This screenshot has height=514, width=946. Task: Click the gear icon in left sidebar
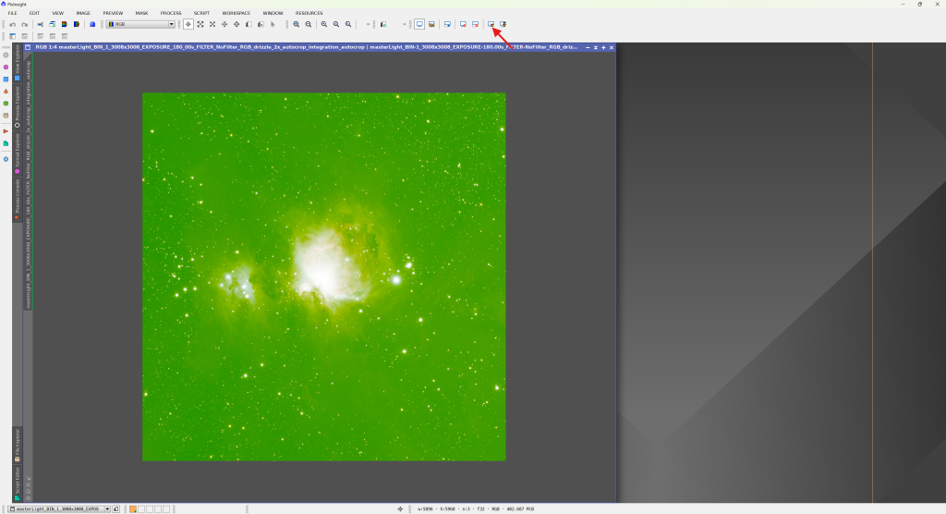[x=6, y=55]
